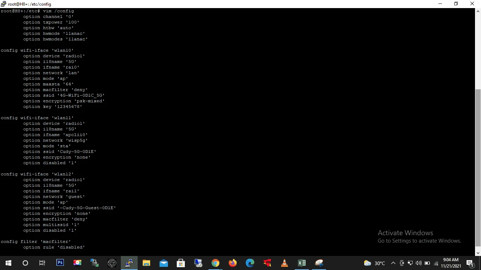Click line option encryption 'psk-mixed'

click(x=64, y=101)
